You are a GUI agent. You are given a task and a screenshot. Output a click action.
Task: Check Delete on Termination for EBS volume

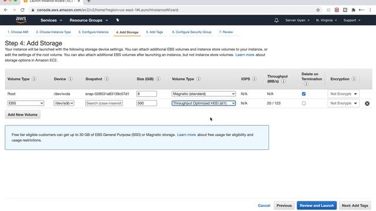304,103
